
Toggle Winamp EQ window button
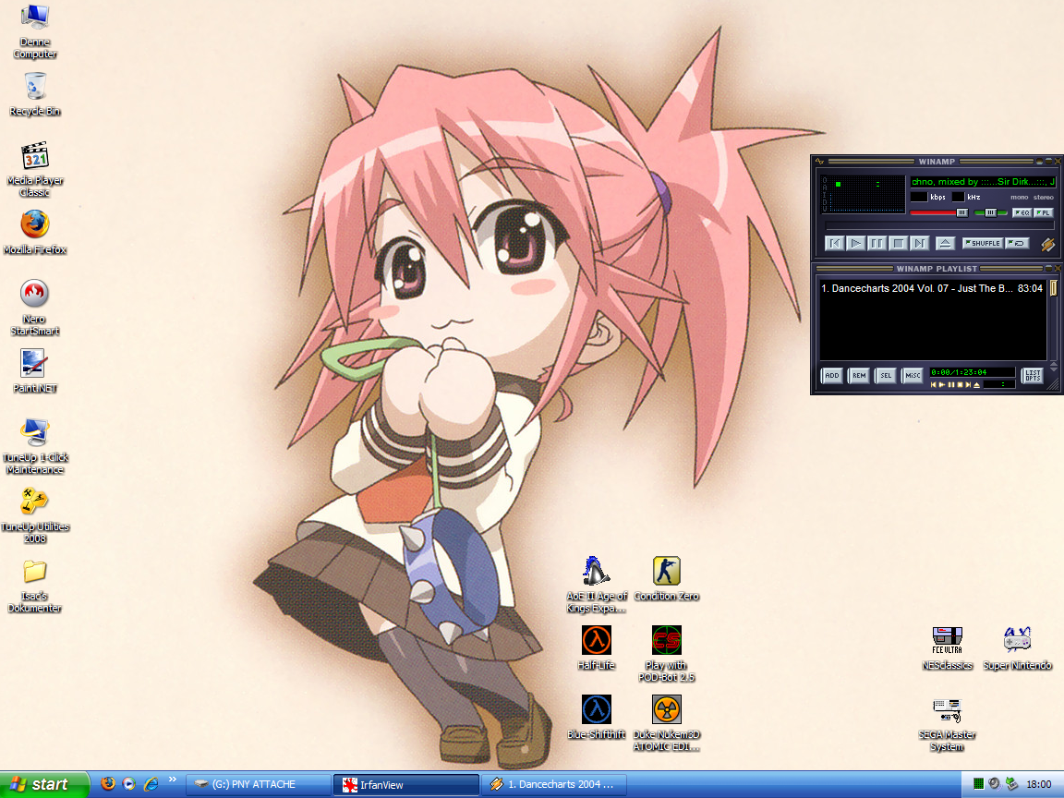click(1022, 212)
